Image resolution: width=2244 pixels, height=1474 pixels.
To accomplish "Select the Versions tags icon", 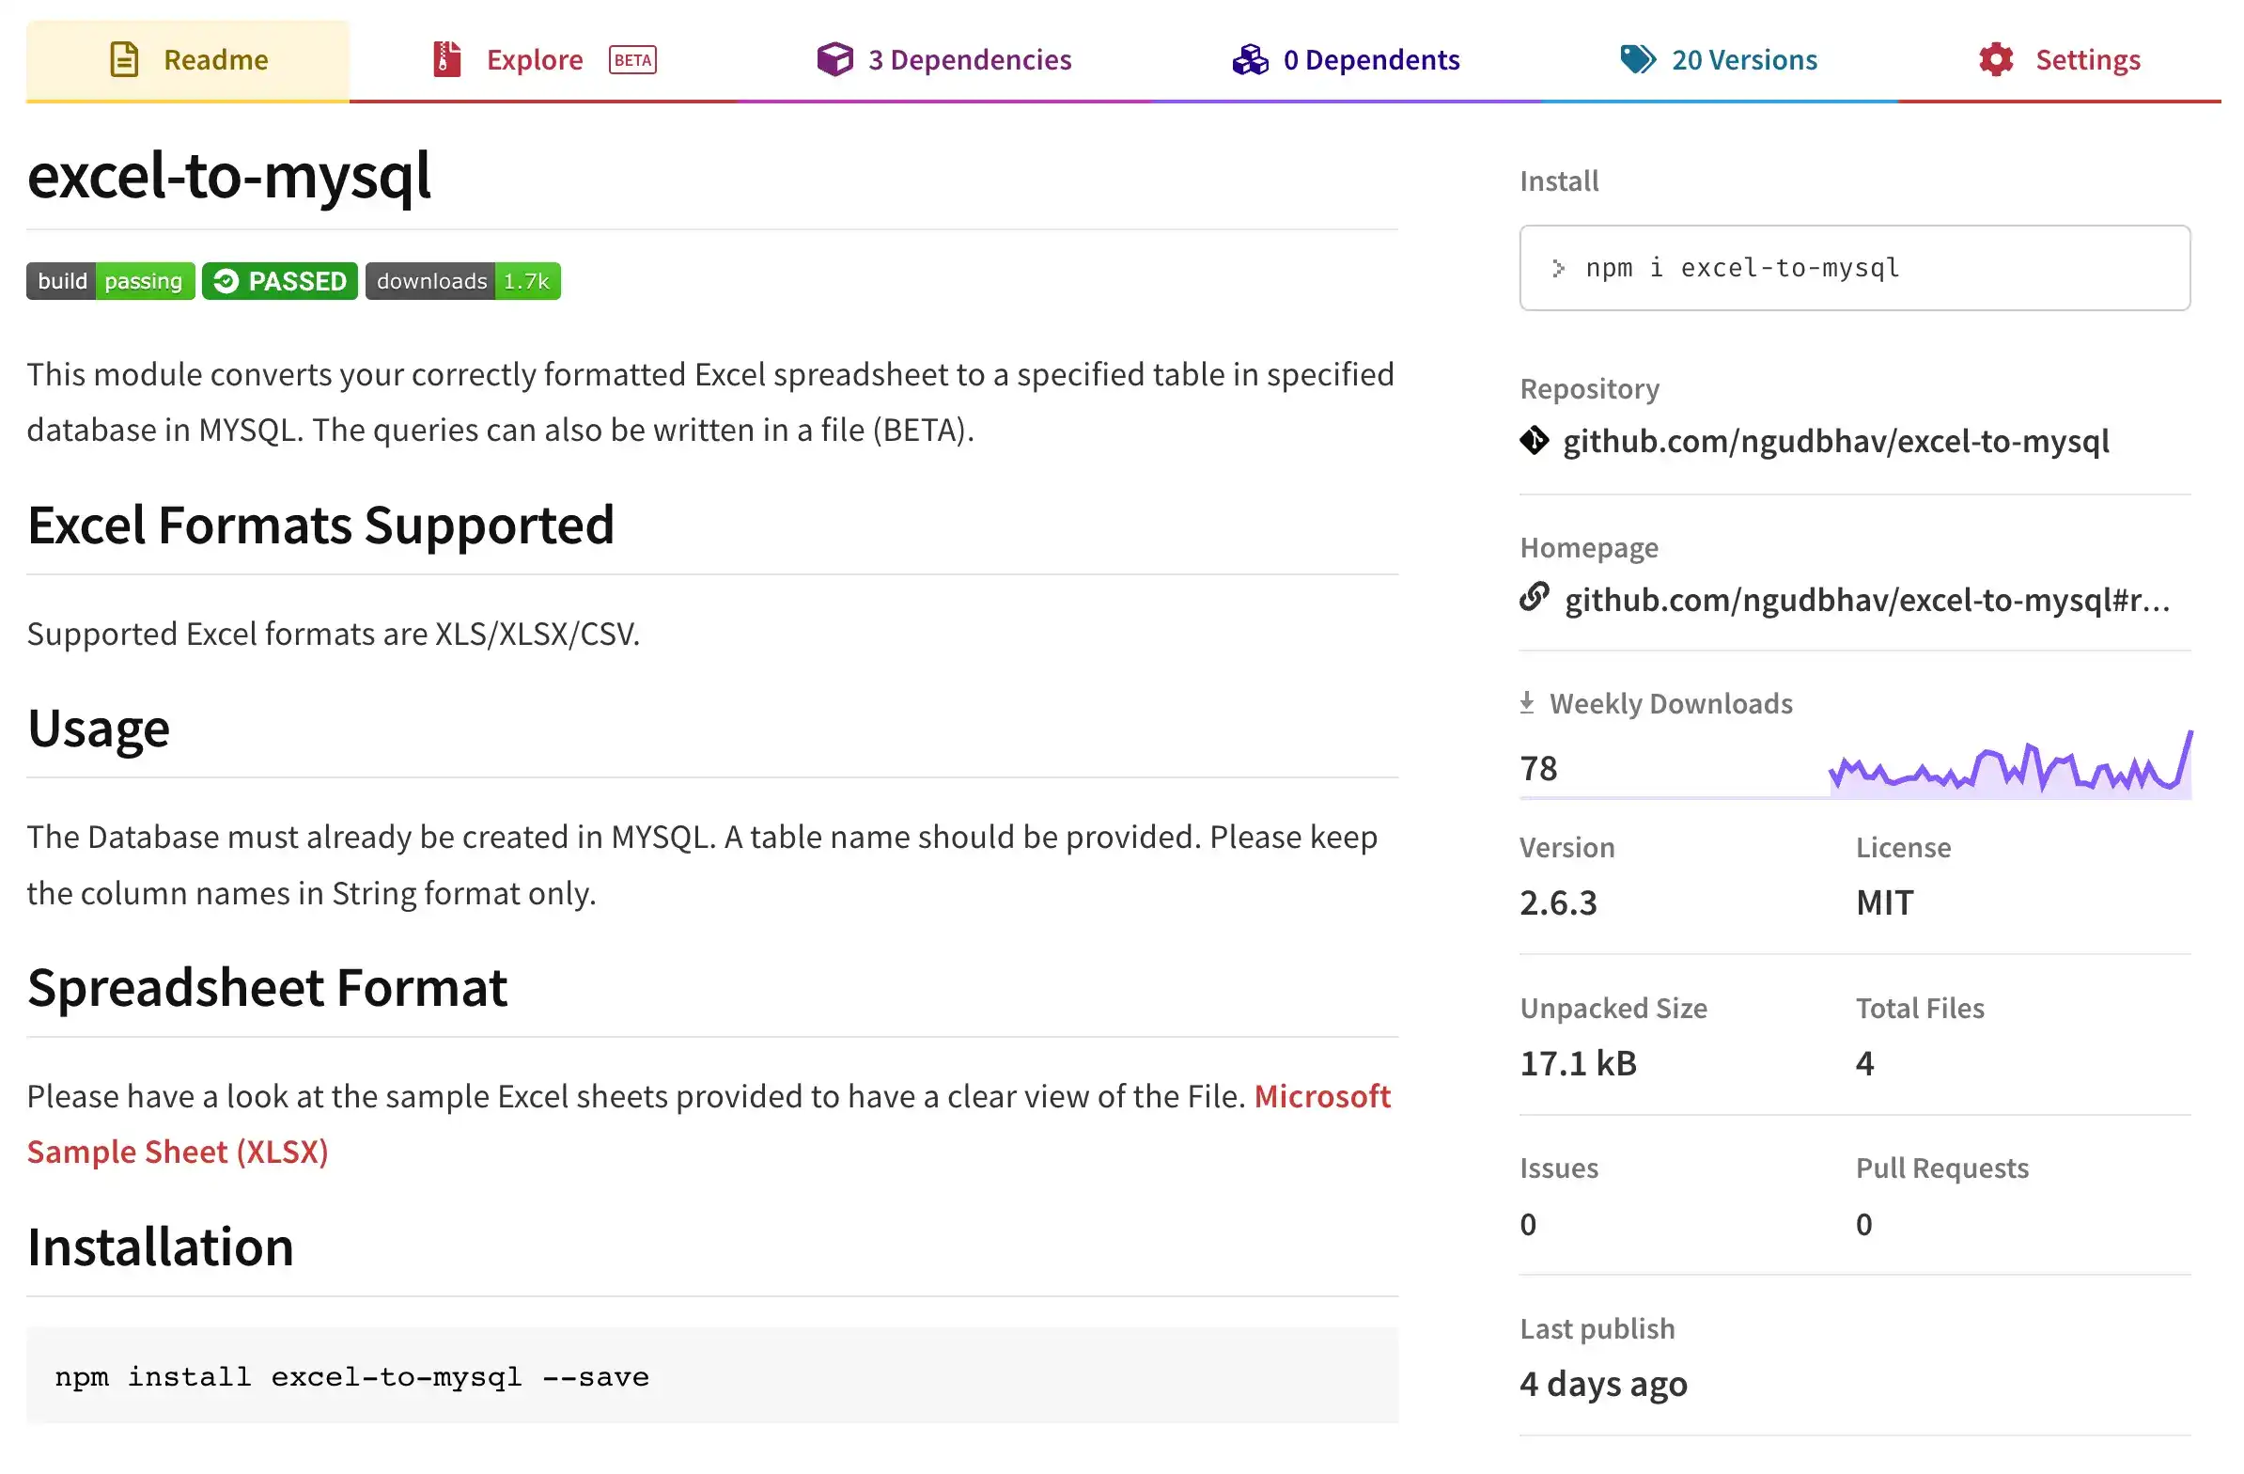I will coord(1637,58).
